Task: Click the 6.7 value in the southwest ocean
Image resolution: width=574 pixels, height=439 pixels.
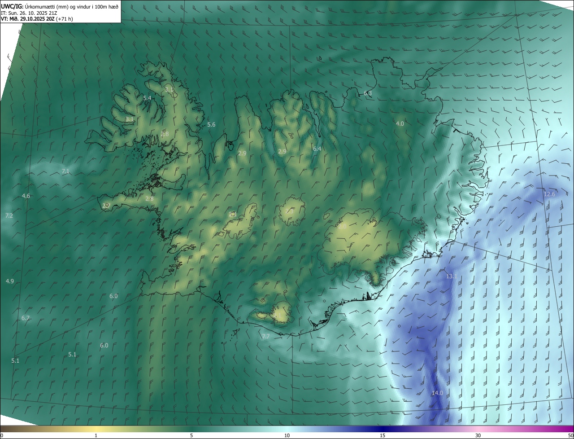Action: tap(26, 318)
